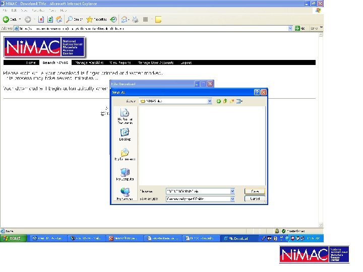Open the Search NIMAC navigation tab
The image size is (363, 272).
pyautogui.click(x=55, y=62)
